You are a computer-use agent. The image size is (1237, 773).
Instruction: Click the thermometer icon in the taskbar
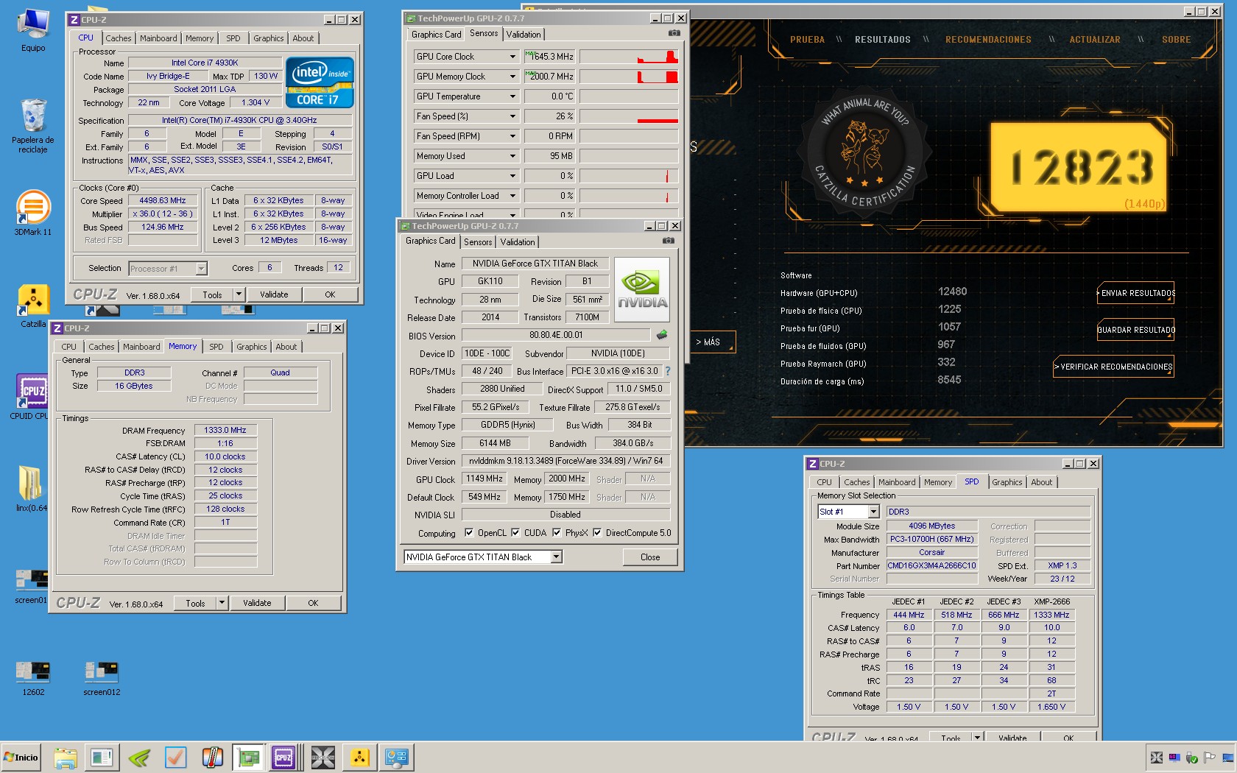pyautogui.click(x=213, y=757)
